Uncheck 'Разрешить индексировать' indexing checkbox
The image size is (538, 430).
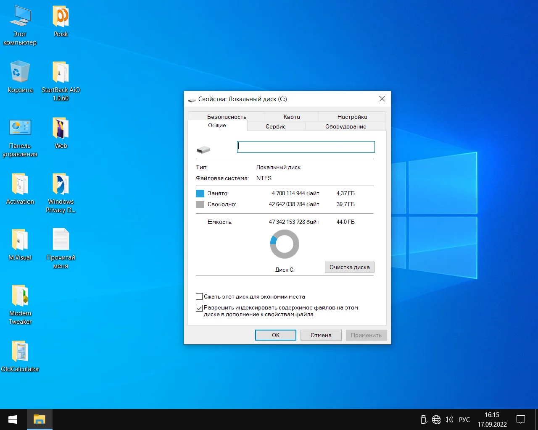[x=200, y=308]
